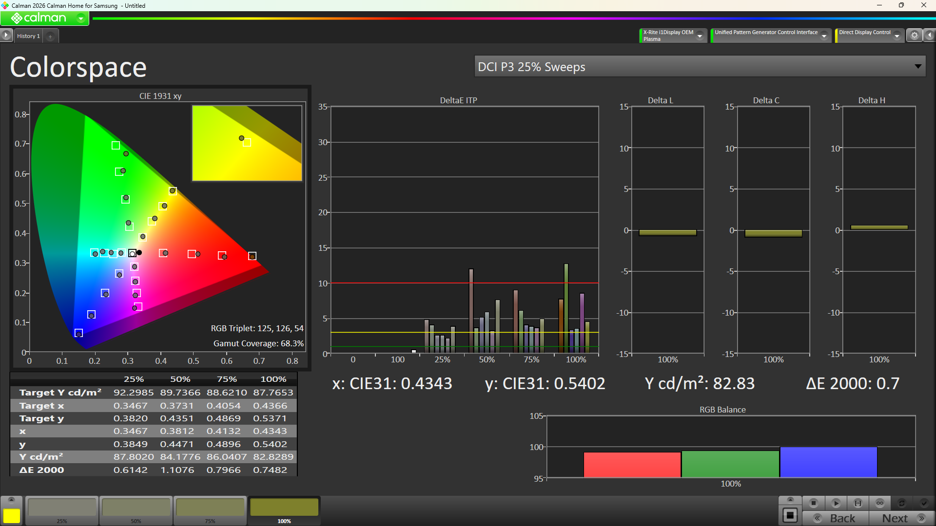Select the 75% yellow sweep swatch
936x526 pixels.
[210, 510]
